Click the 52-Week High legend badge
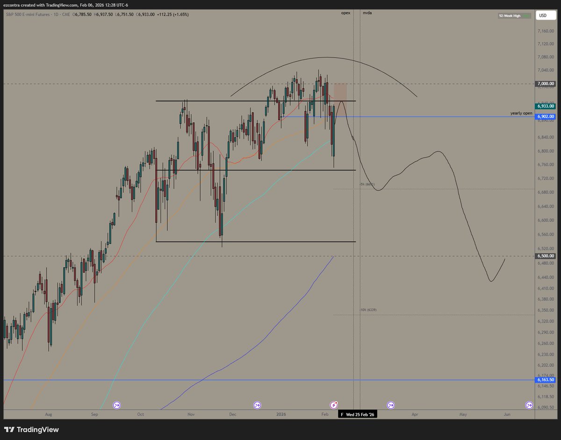This screenshot has width=561, height=440. (x=514, y=16)
